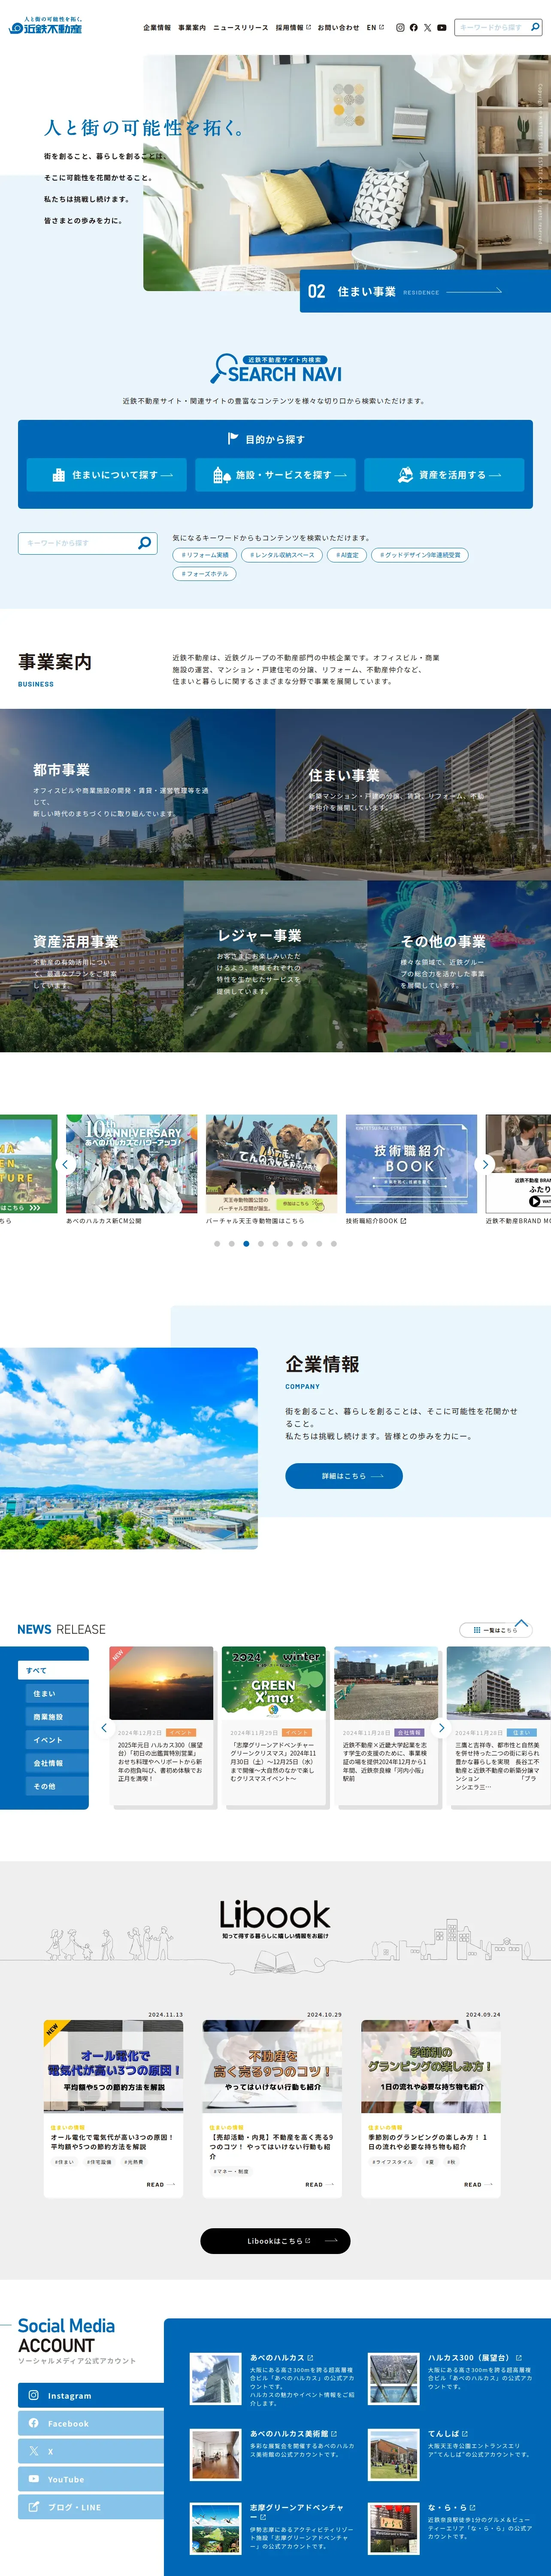Select the #リフォーム価格 keyword tag
This screenshot has height=2576, width=551.
(205, 555)
